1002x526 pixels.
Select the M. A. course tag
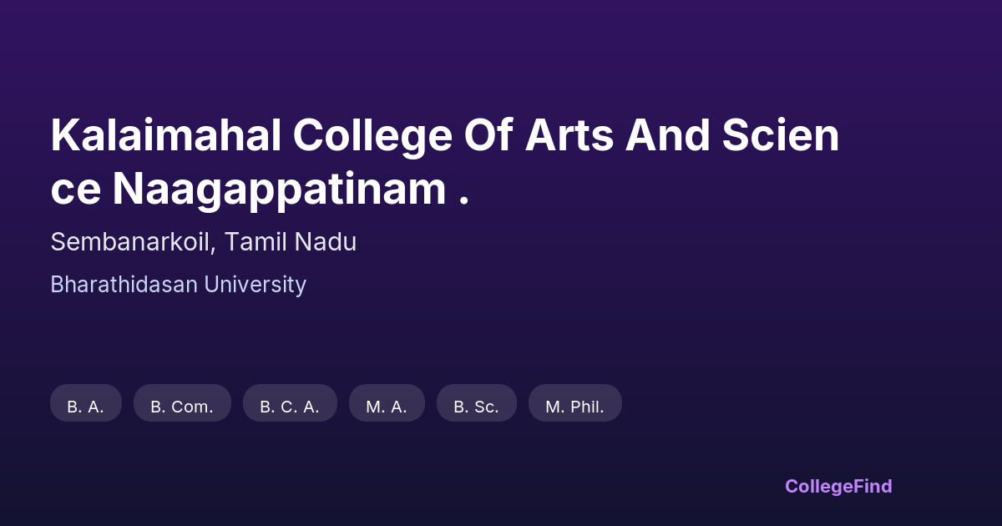(x=387, y=407)
